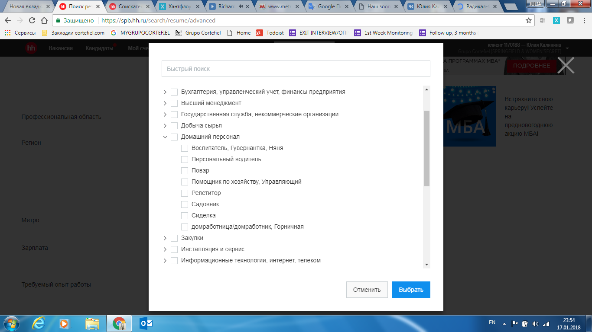Switch to the Хантфлоу browser tab
Screen dimensions: 592x332
[178, 6]
